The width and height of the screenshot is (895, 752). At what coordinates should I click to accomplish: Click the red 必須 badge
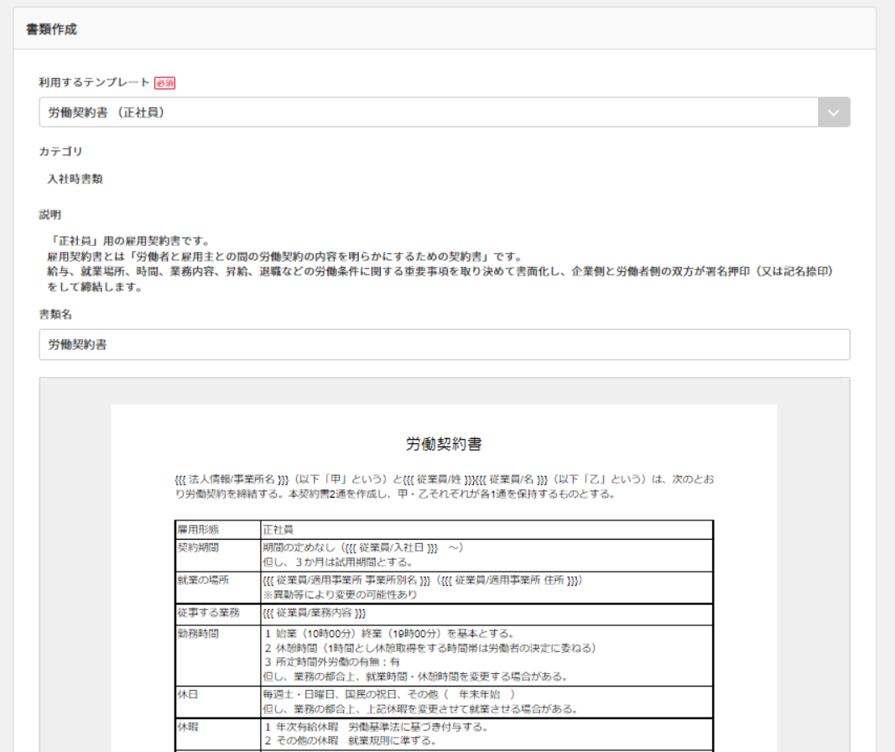coord(164,83)
